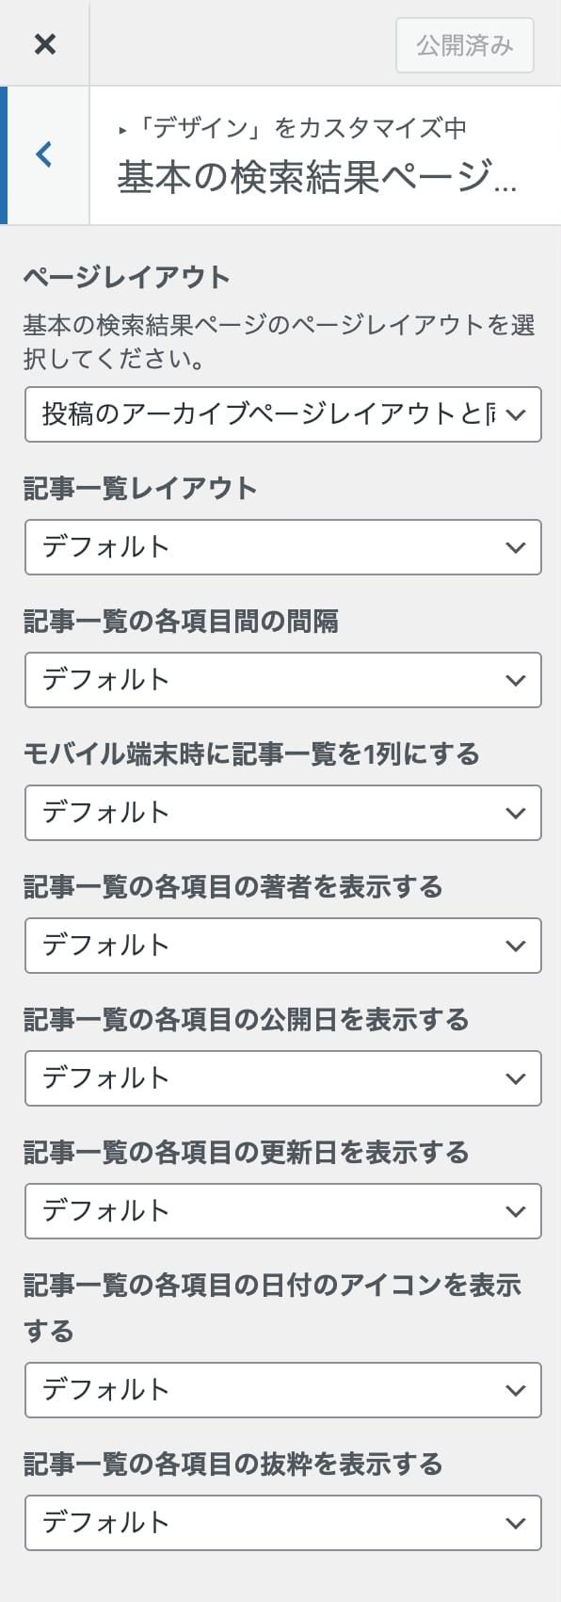The image size is (561, 1602).
Task: Click chevron arrow of 更新日 select
Action: tap(516, 1211)
